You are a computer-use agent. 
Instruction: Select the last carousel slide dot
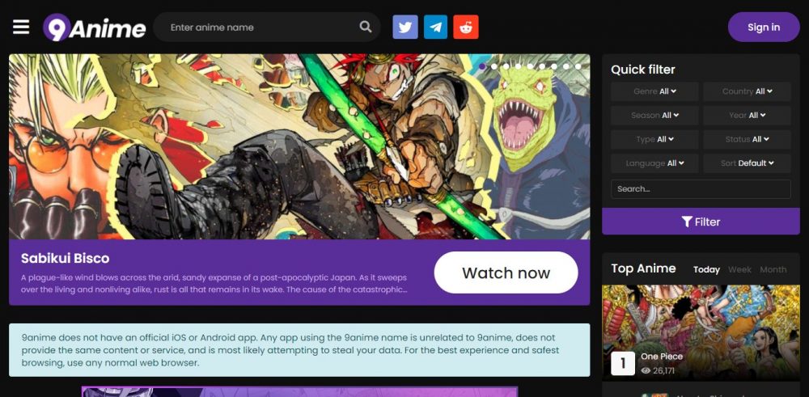tap(578, 66)
